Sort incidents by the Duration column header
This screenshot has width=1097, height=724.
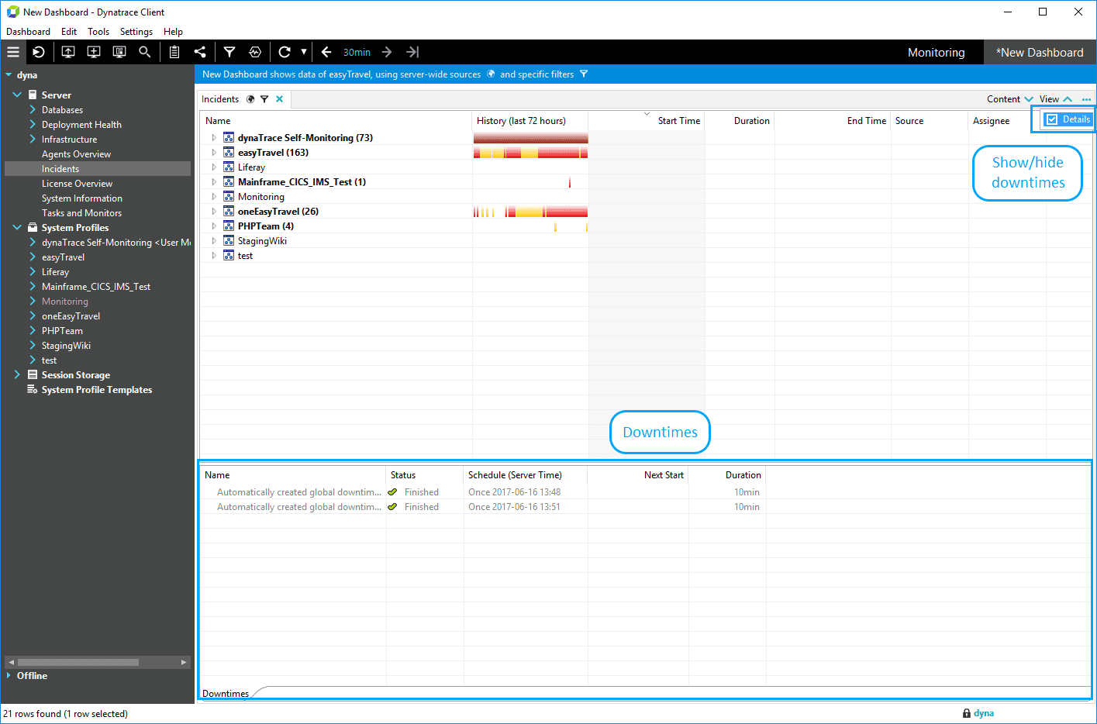(x=740, y=121)
